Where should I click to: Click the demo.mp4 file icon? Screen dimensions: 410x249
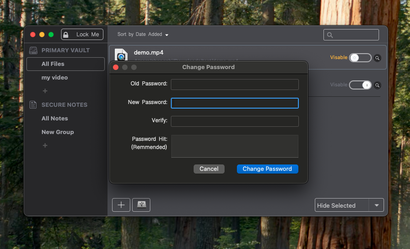click(x=121, y=55)
